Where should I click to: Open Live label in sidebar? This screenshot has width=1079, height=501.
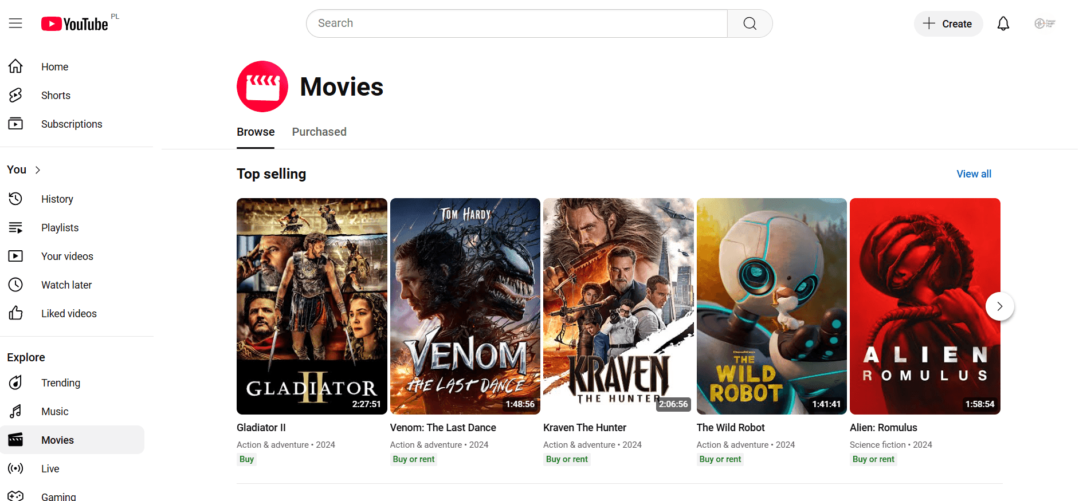pyautogui.click(x=50, y=469)
